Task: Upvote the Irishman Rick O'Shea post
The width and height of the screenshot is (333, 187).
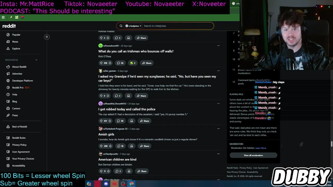Action: [101, 63]
